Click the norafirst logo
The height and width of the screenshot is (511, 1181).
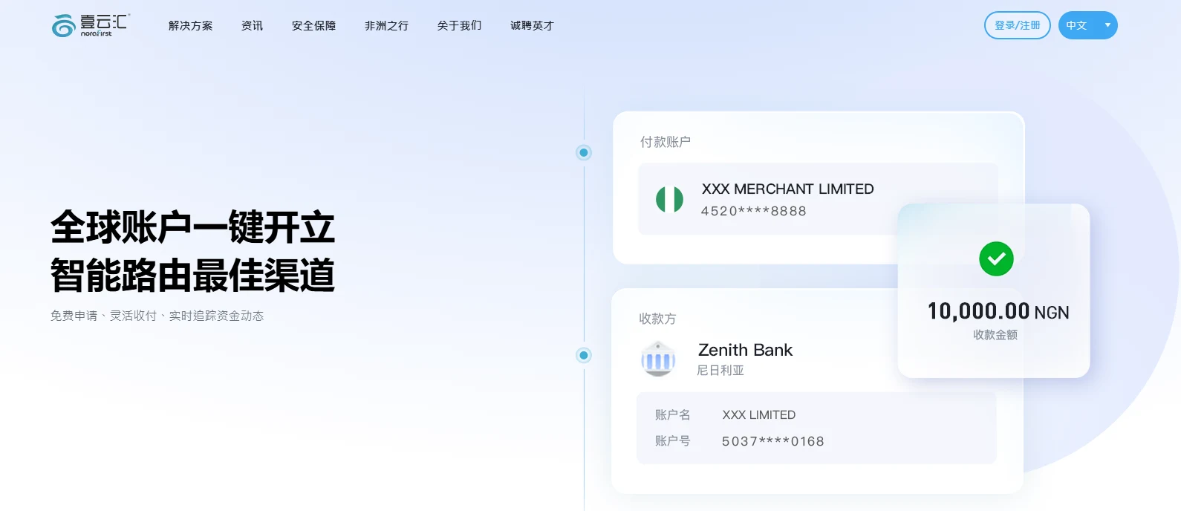[91, 25]
